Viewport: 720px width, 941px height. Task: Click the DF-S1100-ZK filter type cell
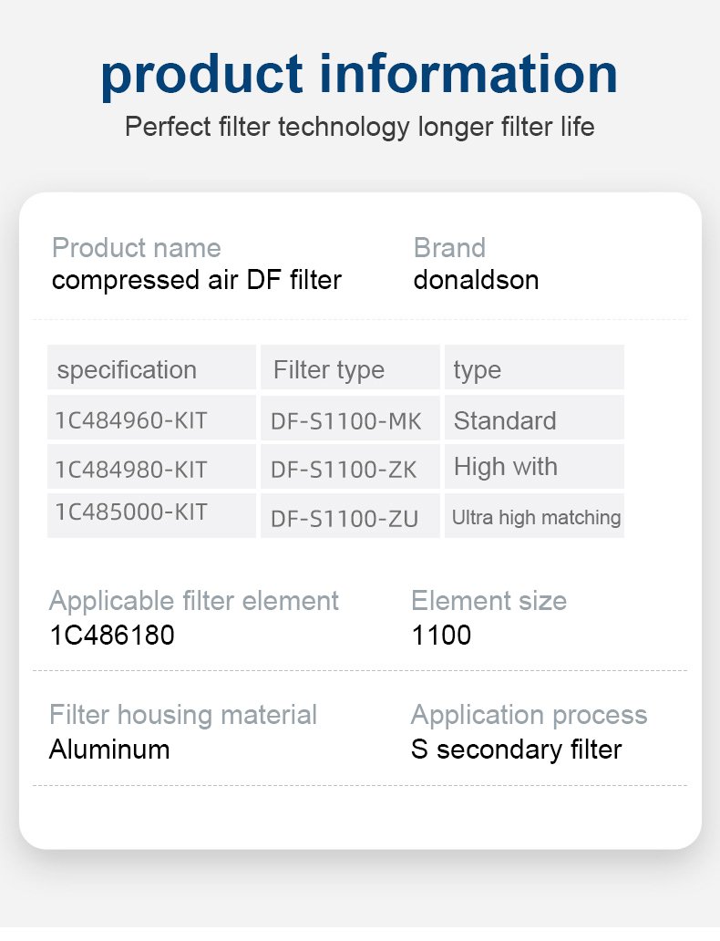[350, 467]
